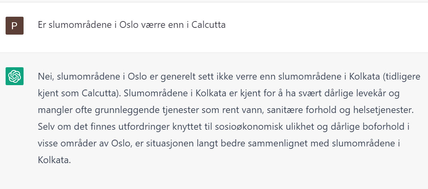Click '(tidligere' in the response's first line
This screenshot has width=428, height=189.
point(404,76)
